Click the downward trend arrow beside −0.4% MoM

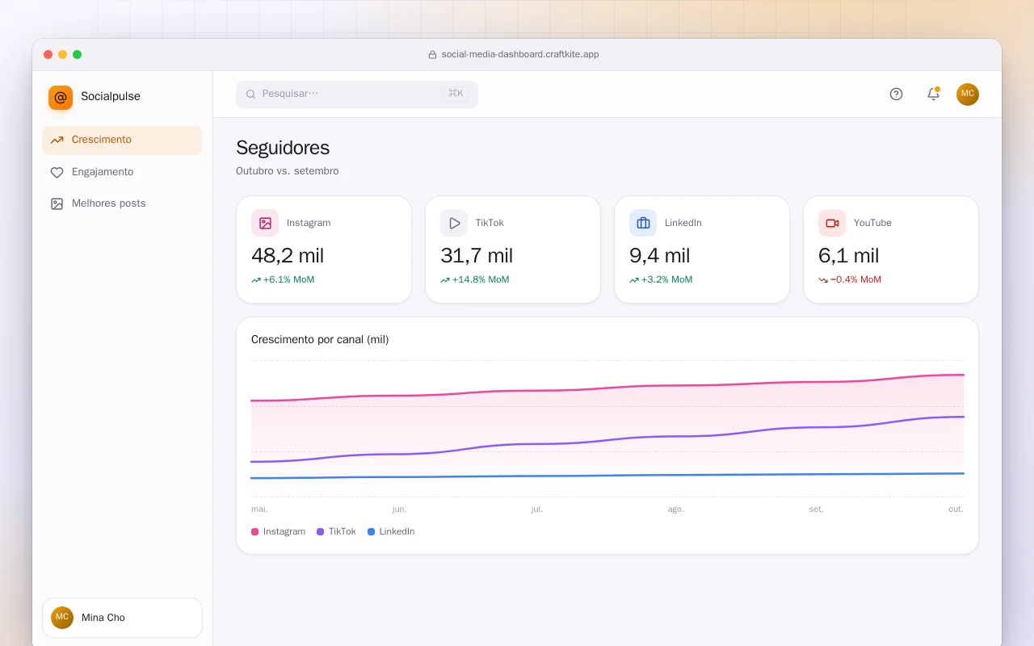pyautogui.click(x=823, y=280)
